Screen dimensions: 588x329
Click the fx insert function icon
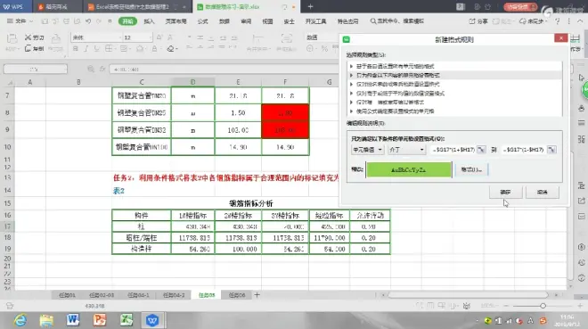(102, 69)
